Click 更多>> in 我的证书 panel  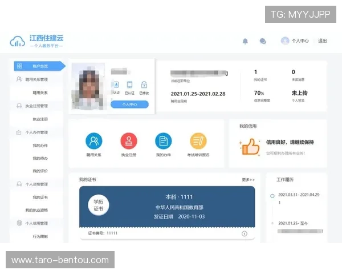[248, 180]
